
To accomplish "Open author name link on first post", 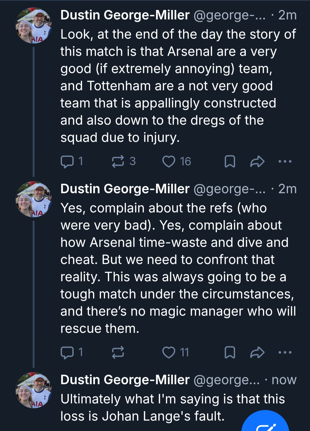I will click(125, 15).
